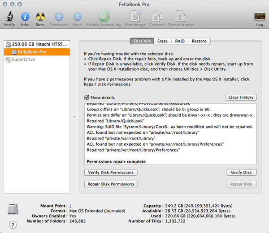Click the help question mark button
The image size is (269, 233).
13,225
